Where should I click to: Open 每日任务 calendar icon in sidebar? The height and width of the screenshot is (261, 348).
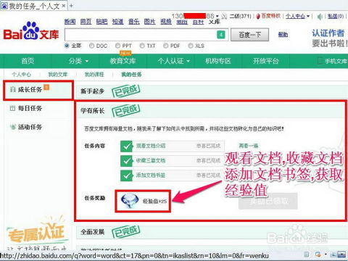tap(12, 108)
